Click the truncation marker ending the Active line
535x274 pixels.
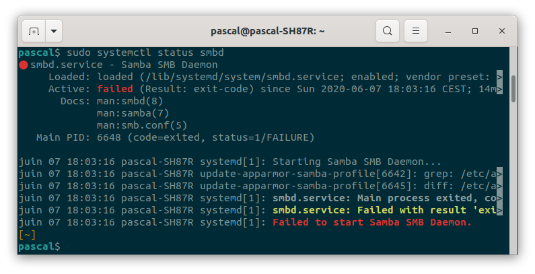(499, 90)
